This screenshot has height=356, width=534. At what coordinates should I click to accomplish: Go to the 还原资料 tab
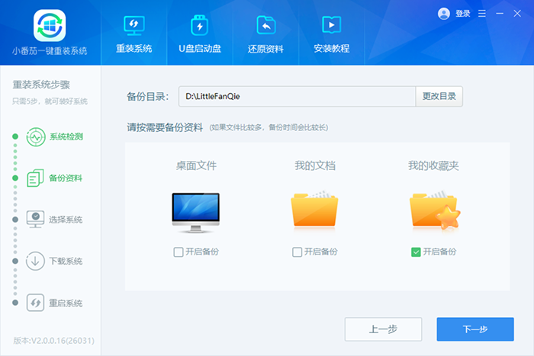pos(266,33)
